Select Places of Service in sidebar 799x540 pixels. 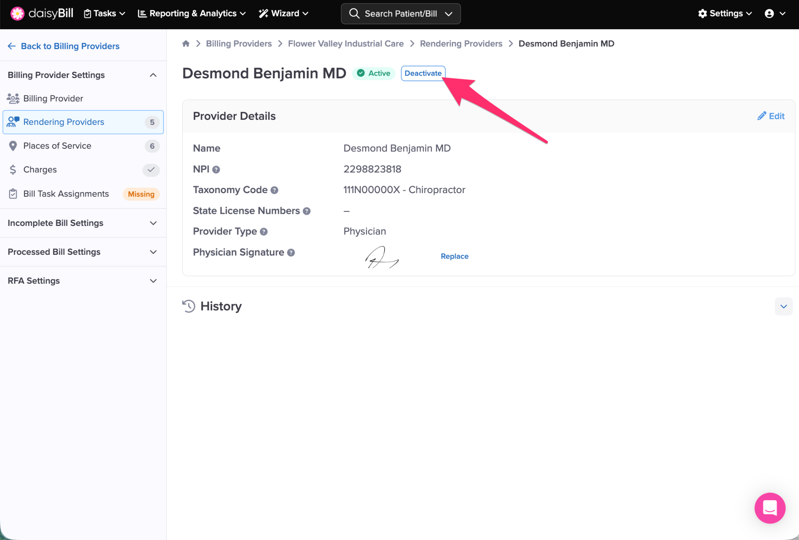click(x=57, y=146)
